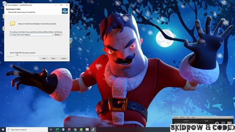Open the white Camtasia recorder taskbar icon
Screen dimensions: 235x132
pos(87,129)
